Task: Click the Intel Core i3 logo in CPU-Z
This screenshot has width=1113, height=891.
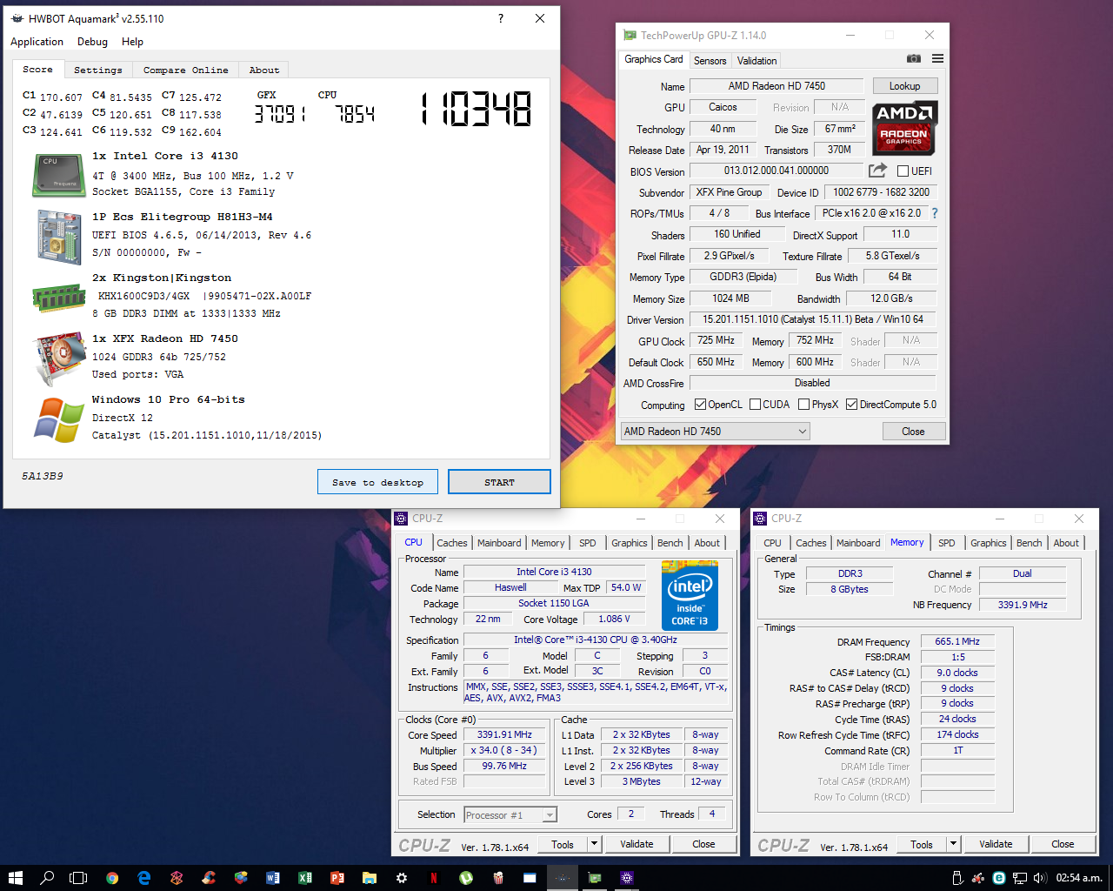Action: [x=690, y=595]
